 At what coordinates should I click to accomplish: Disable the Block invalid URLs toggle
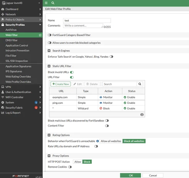tap(72, 72)
